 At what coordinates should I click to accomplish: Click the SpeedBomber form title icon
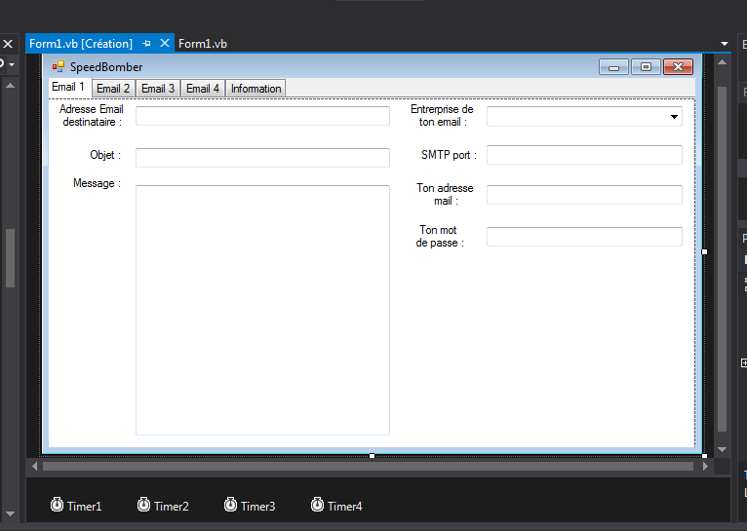(x=59, y=66)
